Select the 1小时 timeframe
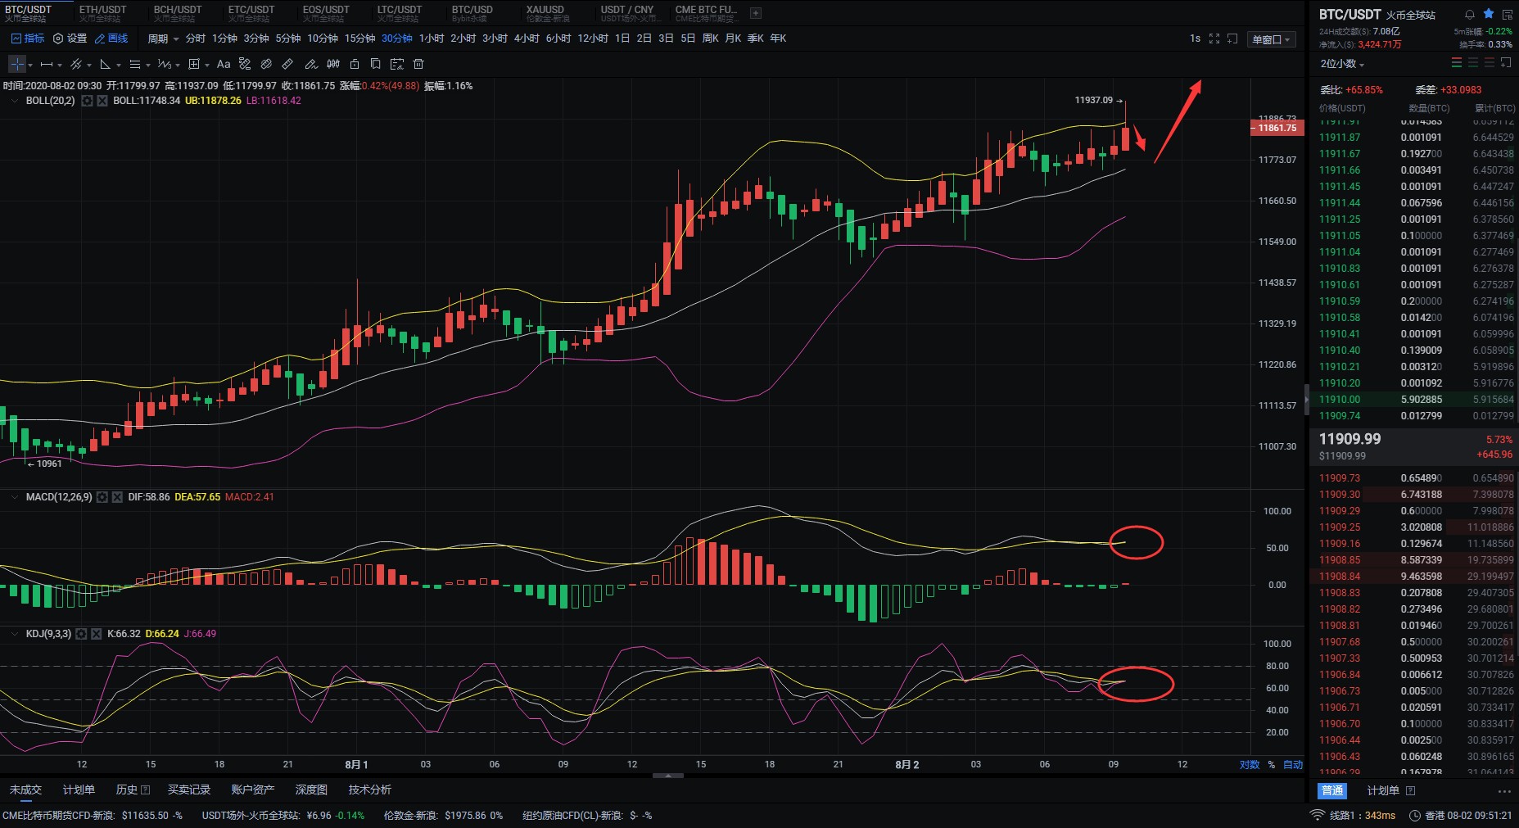This screenshot has height=828, width=1519. (432, 38)
